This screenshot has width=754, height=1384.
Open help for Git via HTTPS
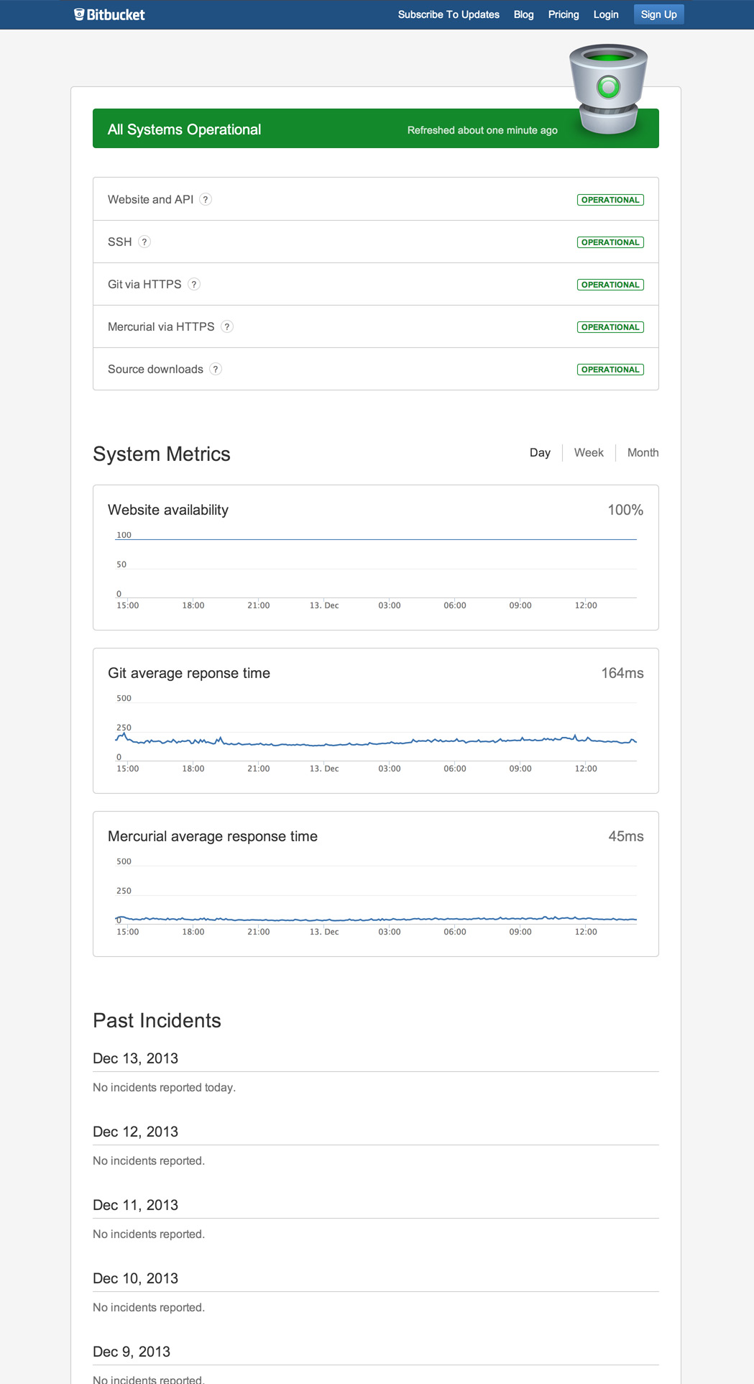tap(193, 285)
